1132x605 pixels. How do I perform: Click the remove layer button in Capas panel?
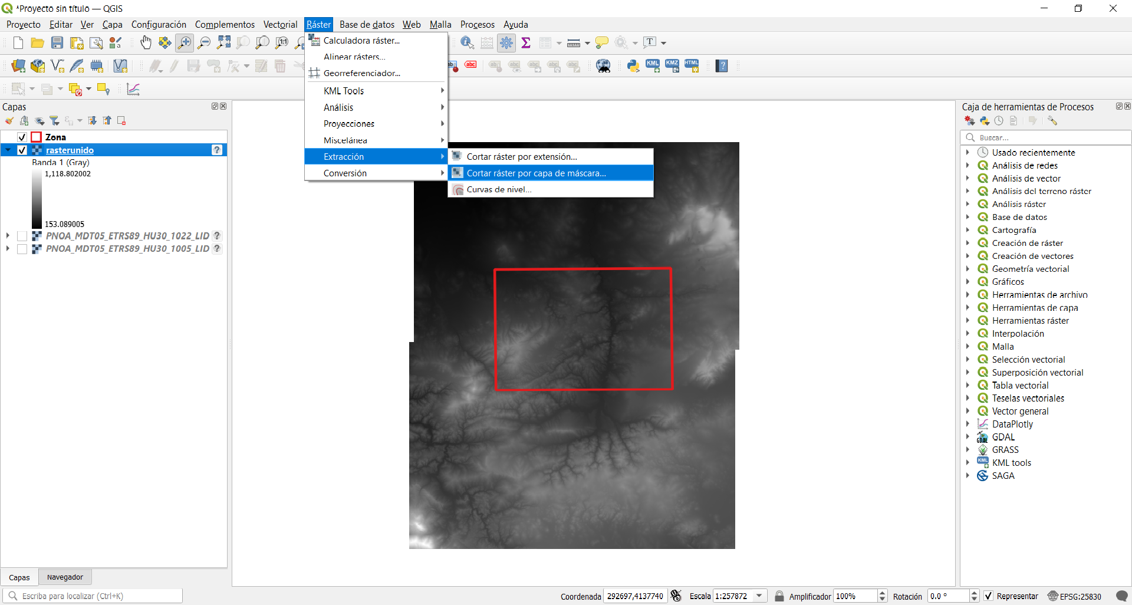121,120
